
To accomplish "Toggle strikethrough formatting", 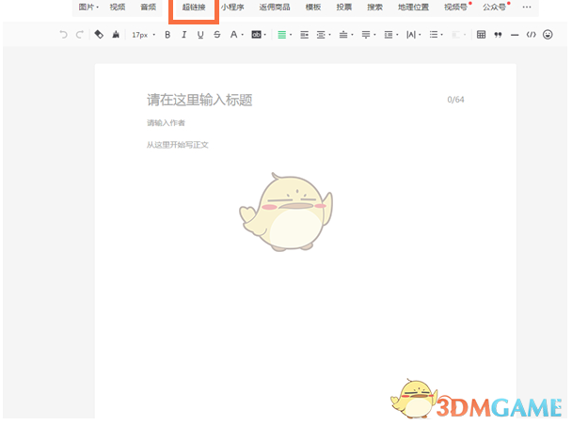I will (x=217, y=35).
